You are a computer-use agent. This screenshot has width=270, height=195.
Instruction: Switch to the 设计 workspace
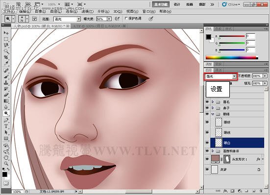(x=177, y=4)
